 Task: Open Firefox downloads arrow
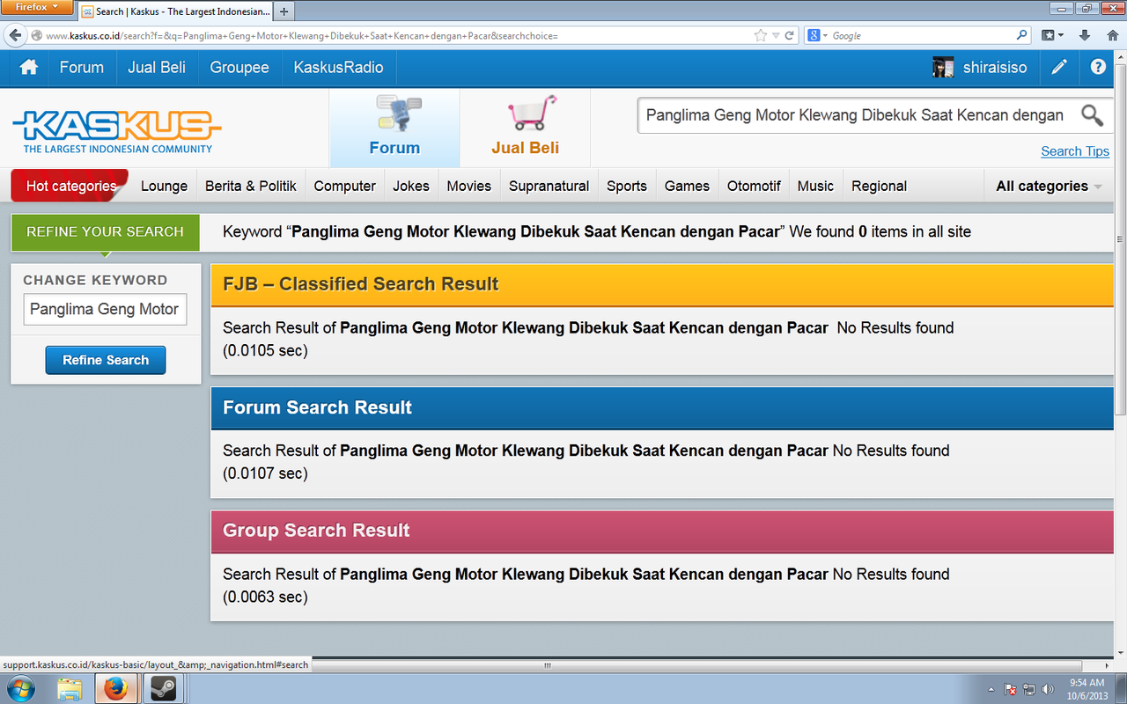click(x=1085, y=36)
